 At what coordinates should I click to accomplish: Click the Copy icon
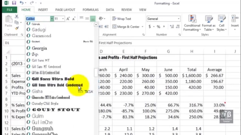coord(16,22)
